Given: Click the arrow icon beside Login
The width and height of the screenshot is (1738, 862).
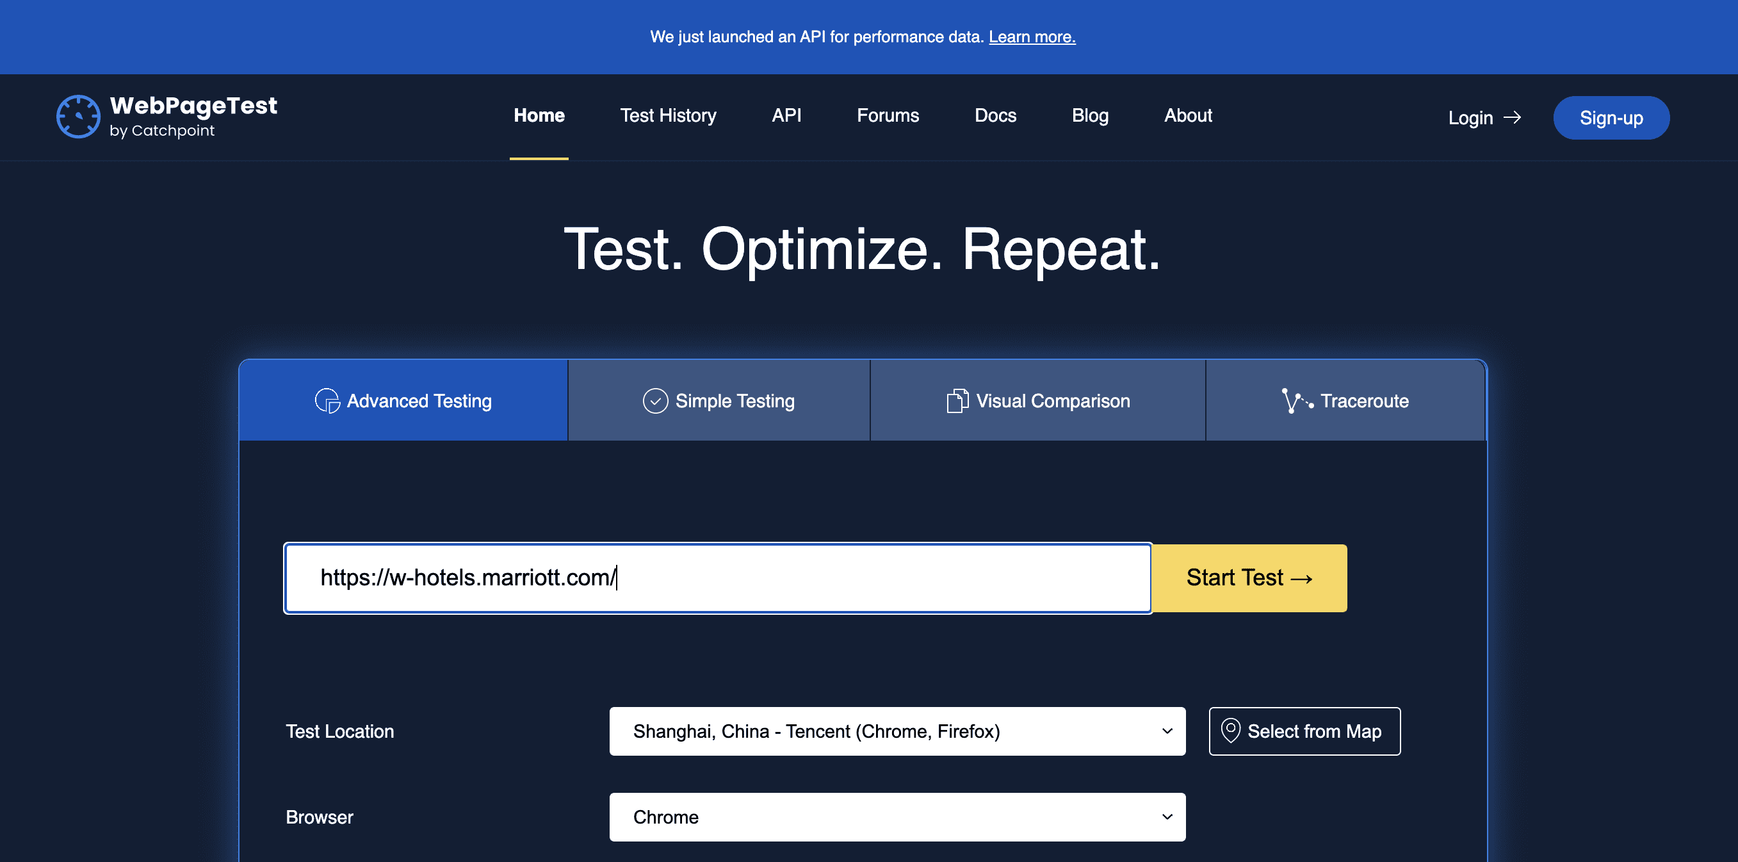Looking at the screenshot, I should tap(1513, 117).
